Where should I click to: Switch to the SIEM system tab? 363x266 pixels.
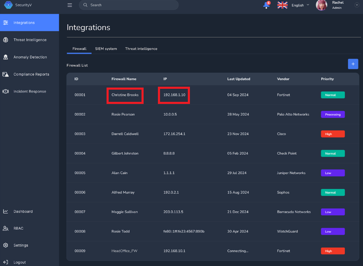click(x=106, y=48)
